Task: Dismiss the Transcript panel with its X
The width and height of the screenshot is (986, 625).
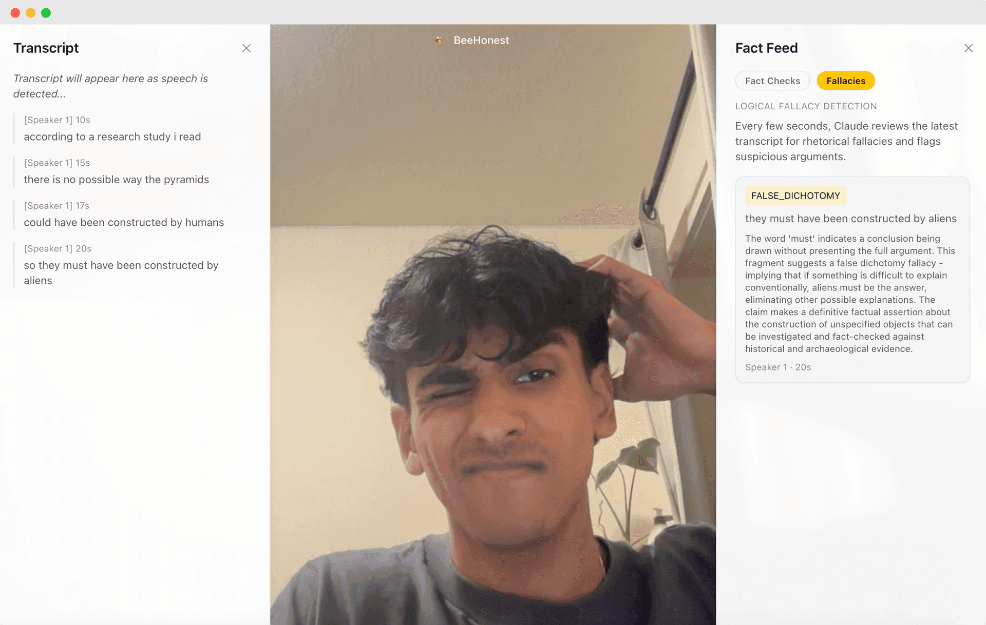Action: click(246, 48)
